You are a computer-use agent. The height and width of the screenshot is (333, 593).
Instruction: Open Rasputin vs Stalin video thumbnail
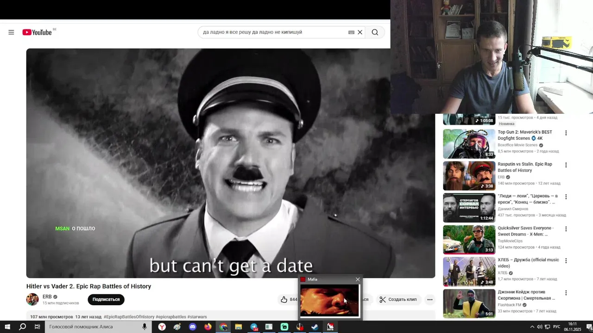point(469,176)
